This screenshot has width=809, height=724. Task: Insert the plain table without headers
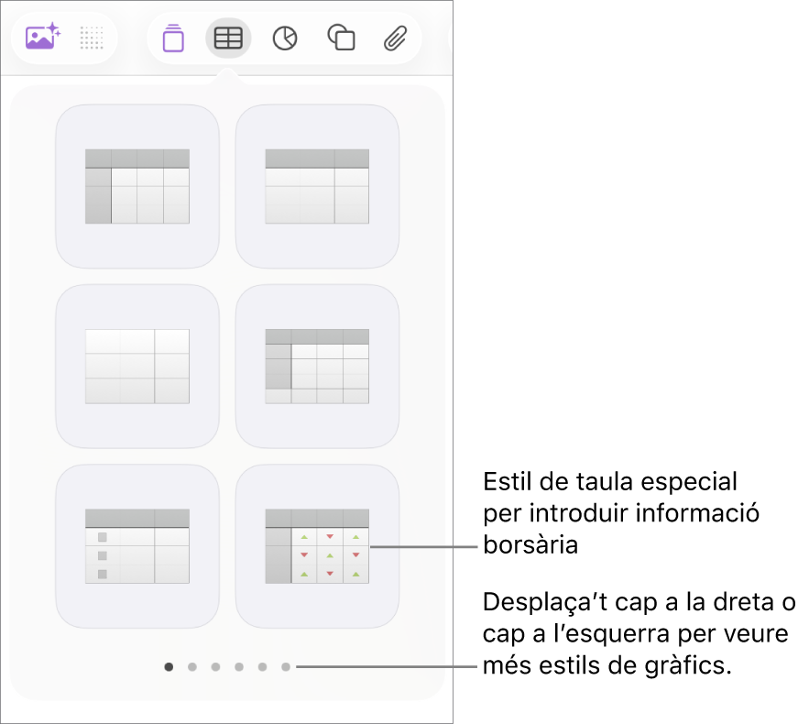(x=137, y=366)
